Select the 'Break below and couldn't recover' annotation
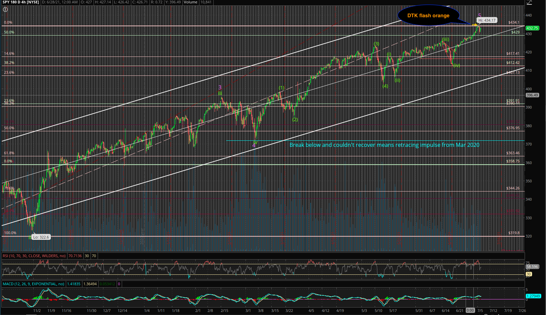 (x=384, y=145)
